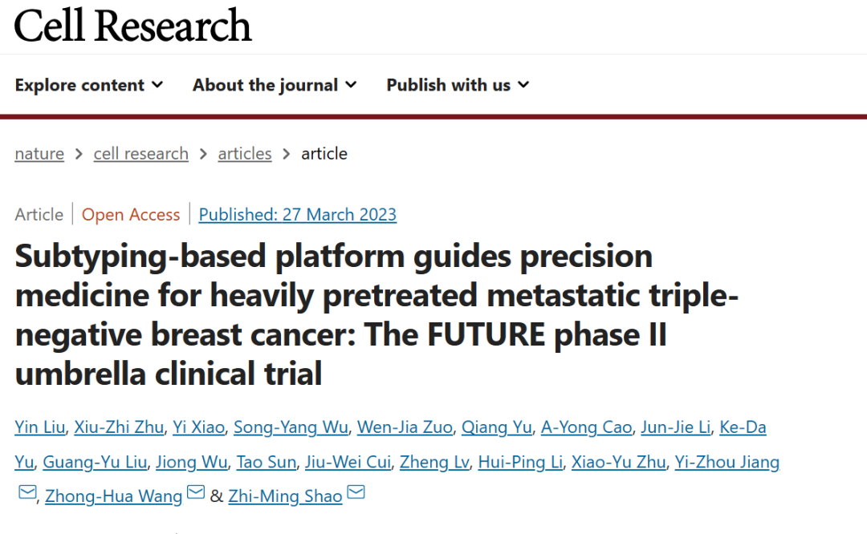This screenshot has width=867, height=534.
Task: Go to the nature breadcrumb link
Action: coord(39,153)
